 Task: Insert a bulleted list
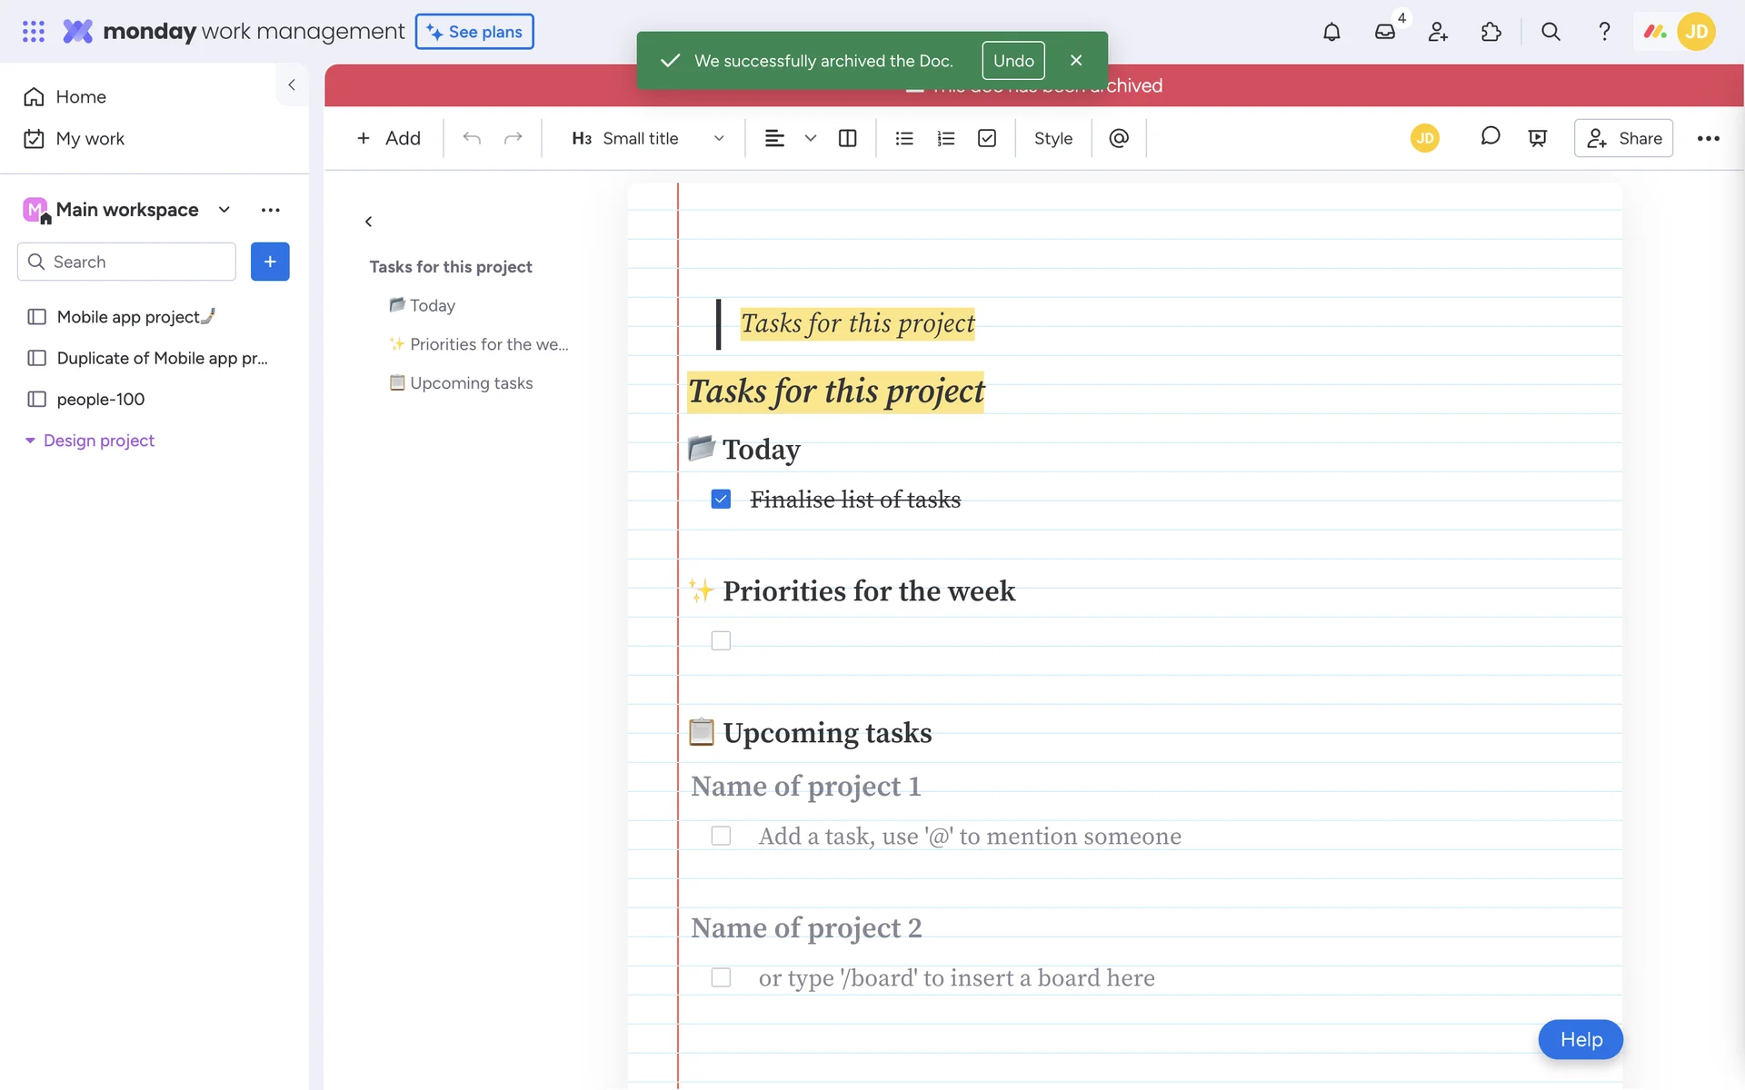903,138
